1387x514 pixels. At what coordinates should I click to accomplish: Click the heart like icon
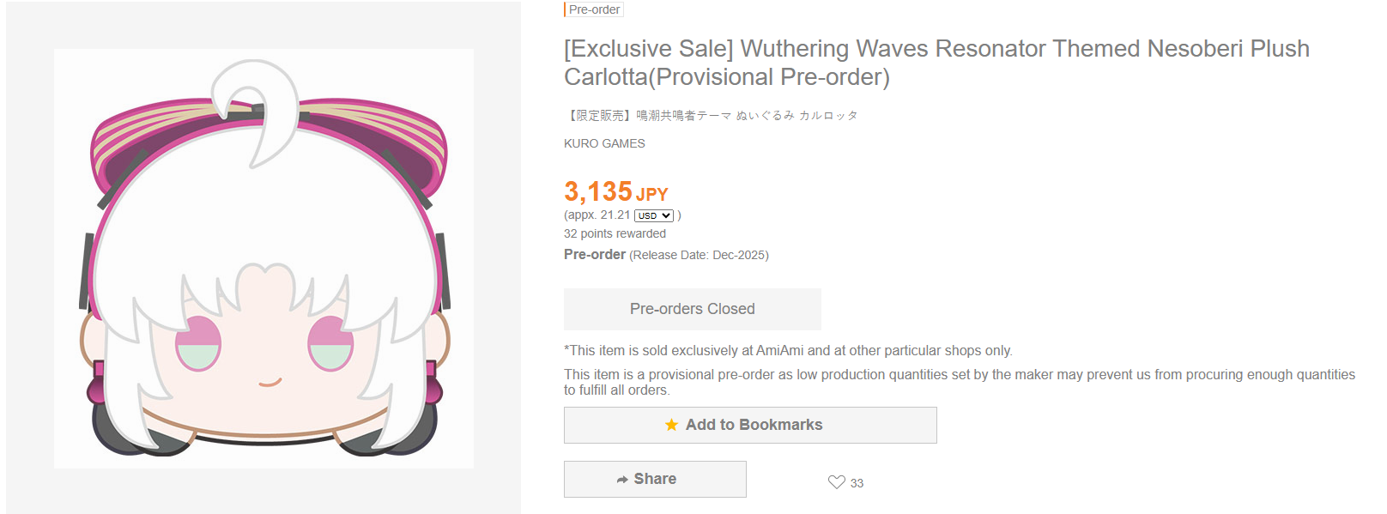[836, 482]
